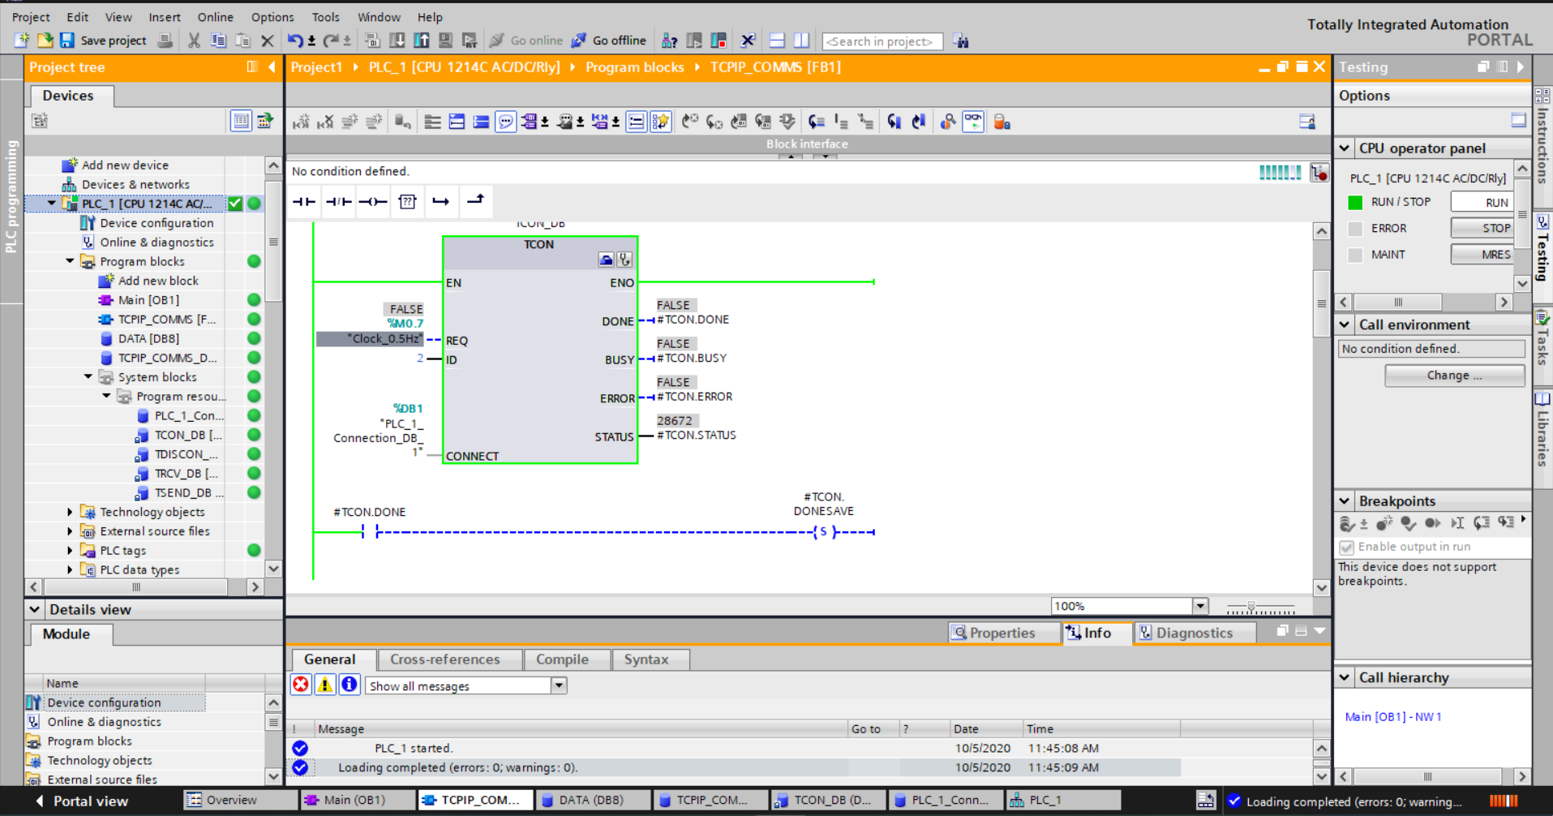Insert normally closed contact instruction

tap(338, 201)
